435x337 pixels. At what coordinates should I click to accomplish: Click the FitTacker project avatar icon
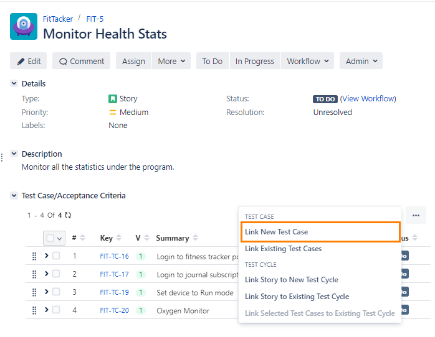click(x=24, y=26)
